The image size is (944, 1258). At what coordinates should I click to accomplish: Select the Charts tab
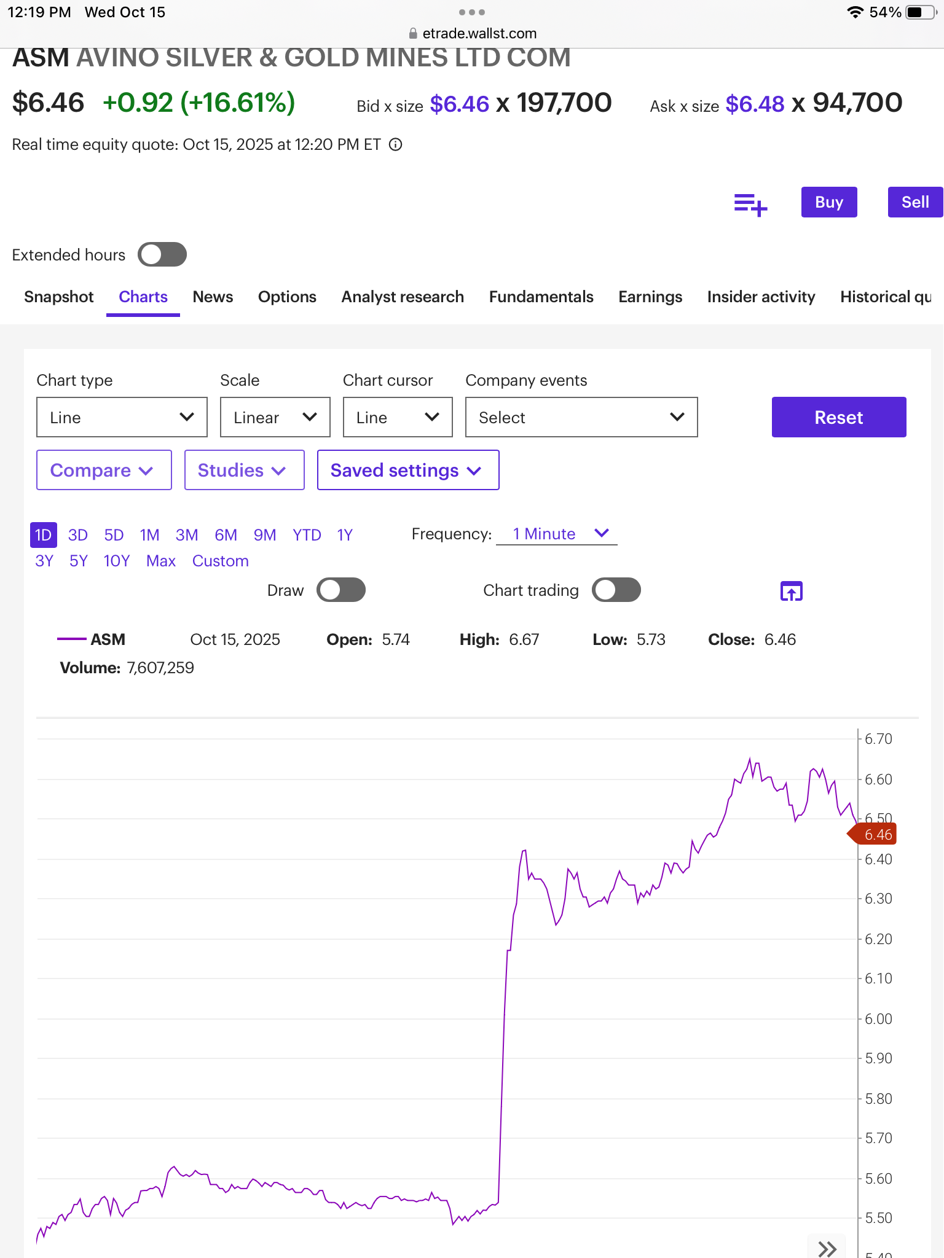pyautogui.click(x=143, y=297)
